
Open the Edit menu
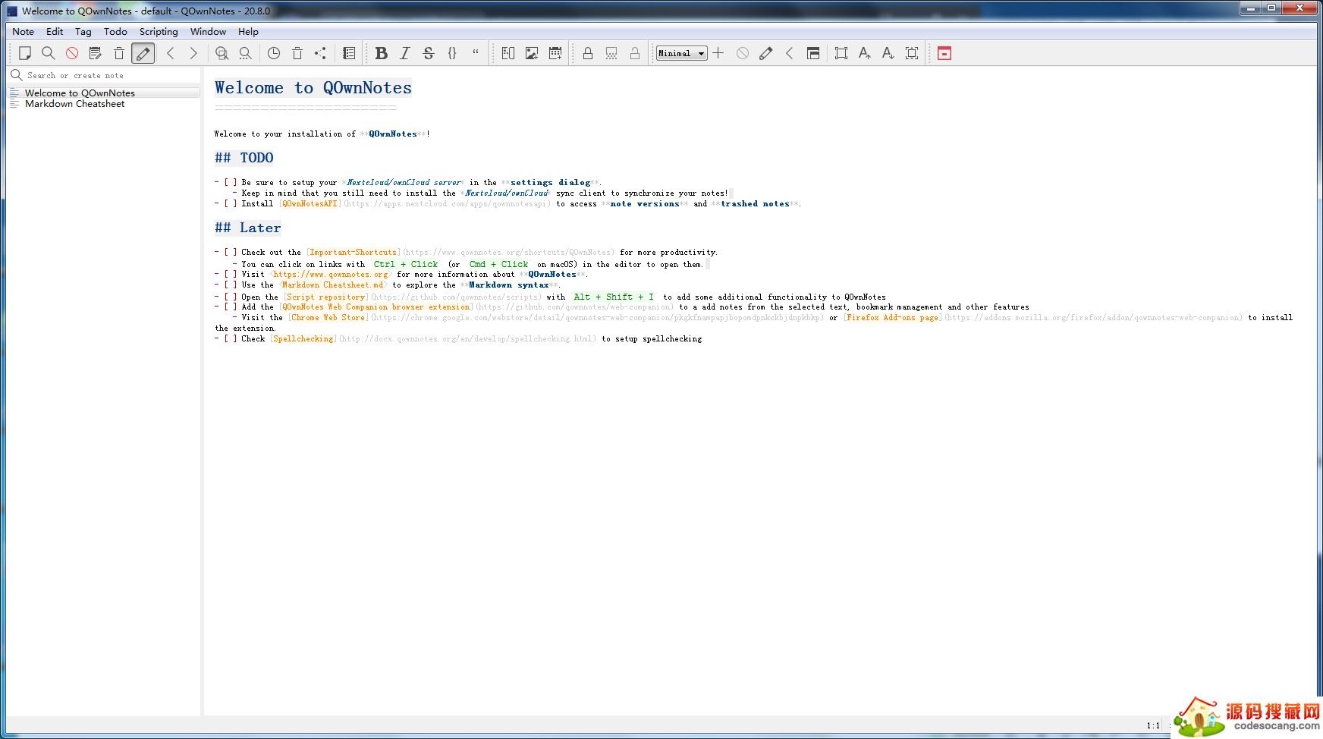[55, 31]
